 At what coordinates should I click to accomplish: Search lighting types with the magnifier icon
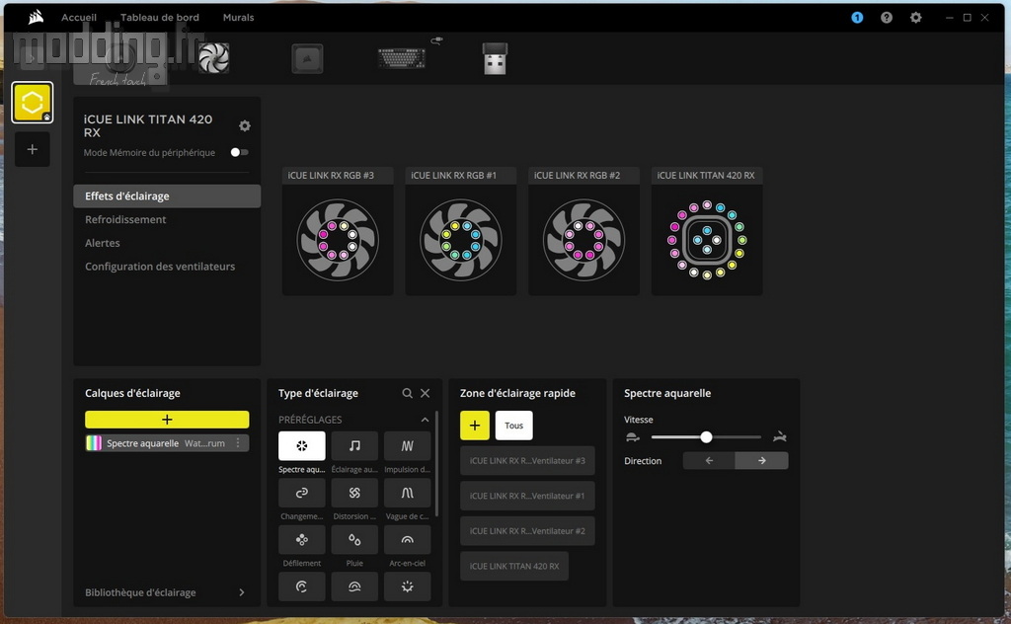click(407, 393)
